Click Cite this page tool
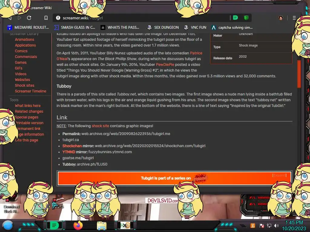 click(x=27, y=140)
